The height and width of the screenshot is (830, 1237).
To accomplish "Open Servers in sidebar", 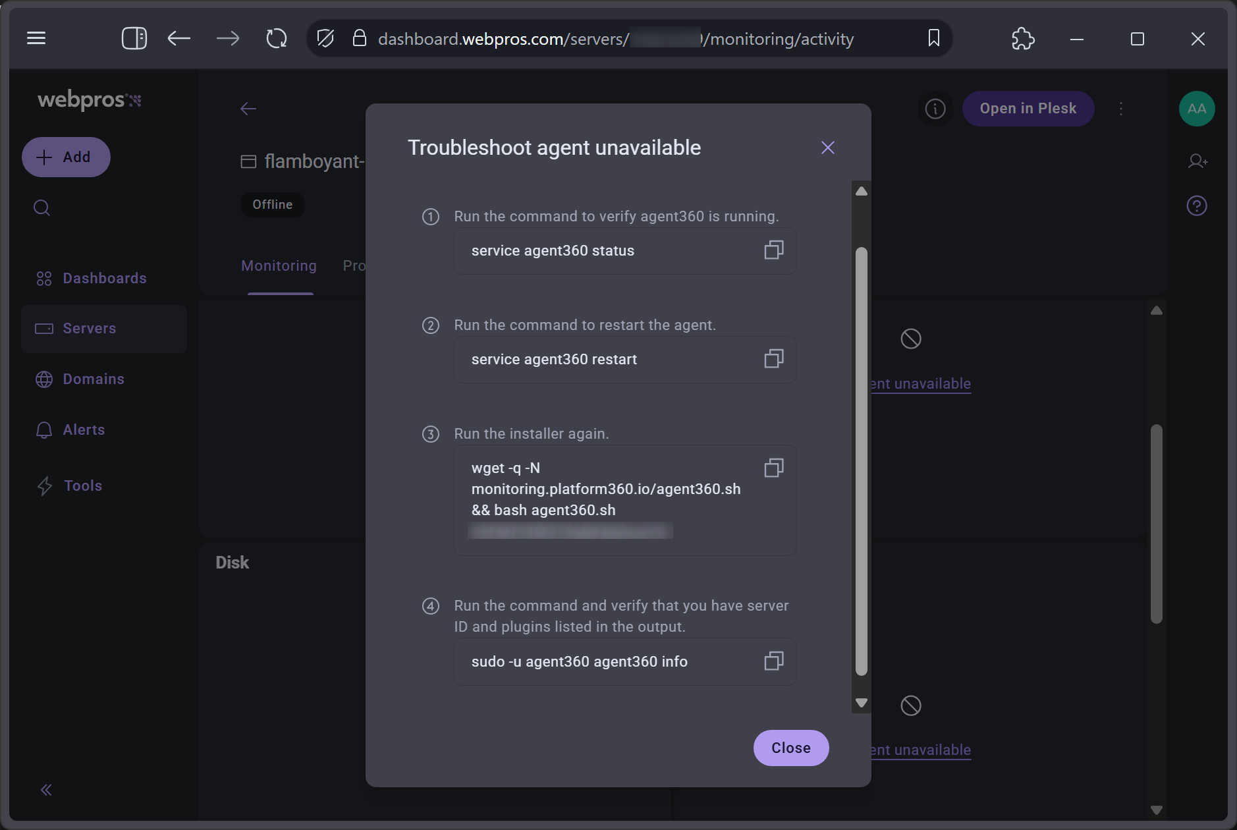I will [x=104, y=328].
